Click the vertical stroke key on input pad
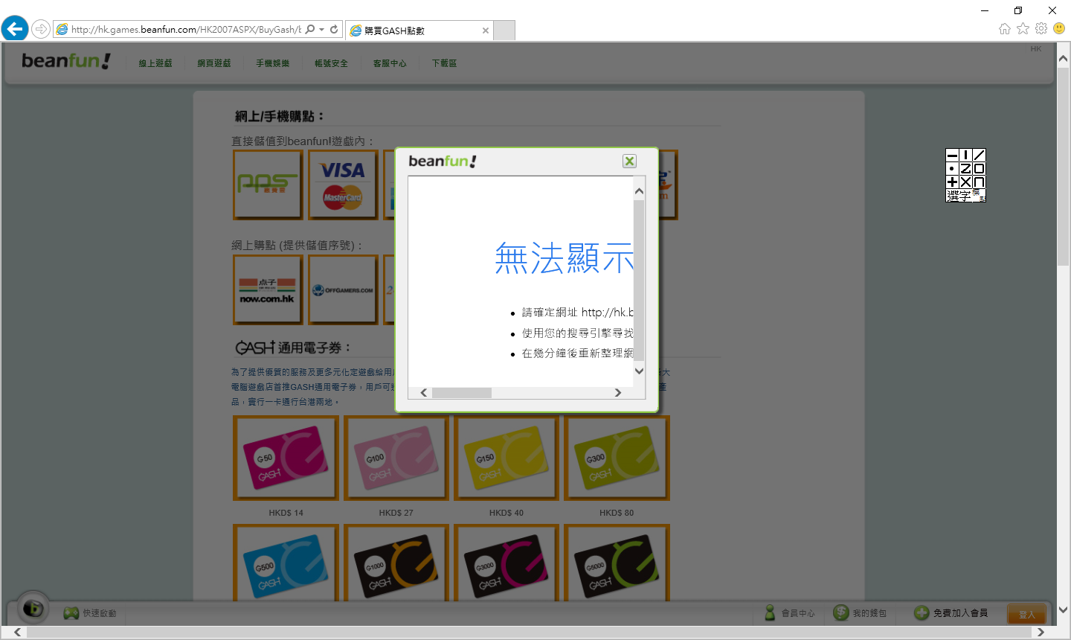 click(x=965, y=156)
